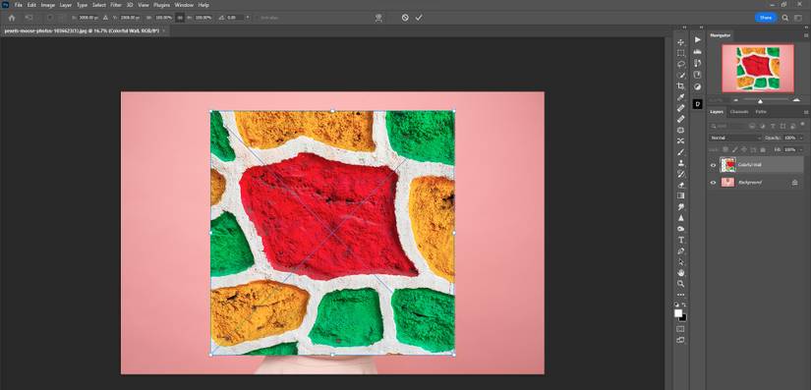This screenshot has width=811, height=390.
Task: Reset default foreground and background colors
Action: click(x=677, y=305)
